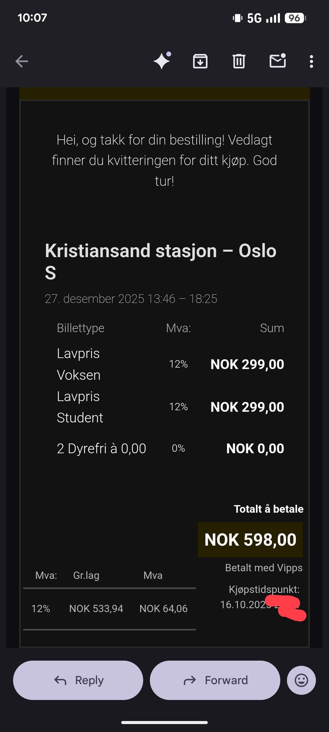329x732 pixels.
Task: Tap the vibrate mode icon in status bar
Action: (237, 18)
